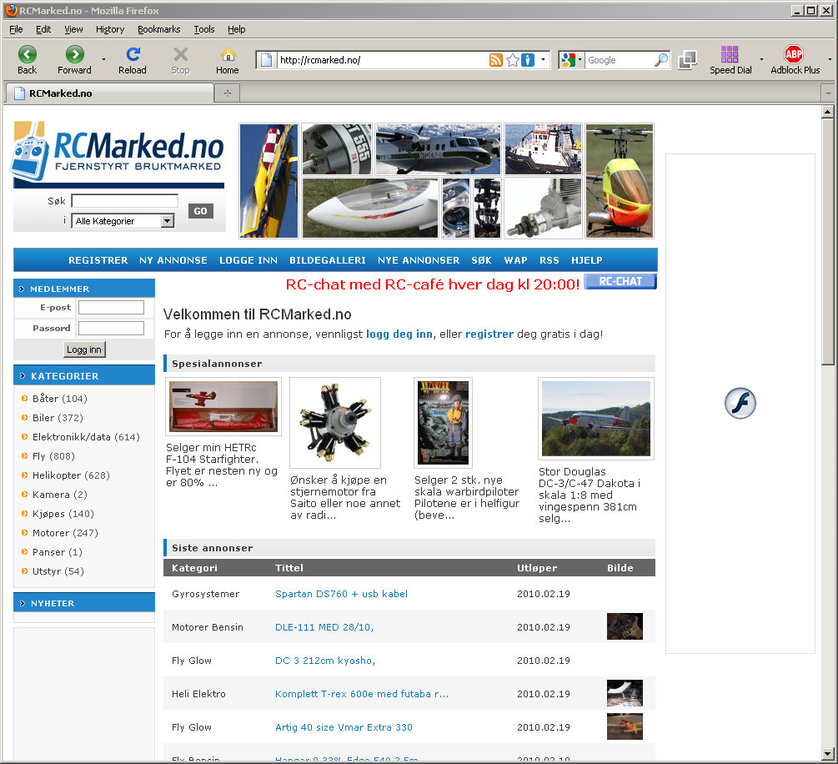This screenshot has width=838, height=764.
Task: Bookmark this page with the star icon
Action: tap(512, 60)
